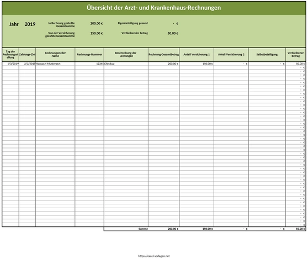
Task: Click 'Eigenbeteiligung gesamt' label
Action: click(133, 23)
